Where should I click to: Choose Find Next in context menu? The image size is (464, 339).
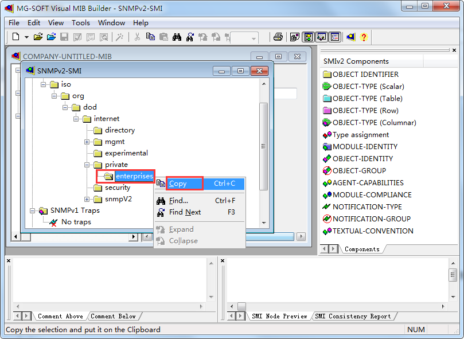tap(185, 212)
